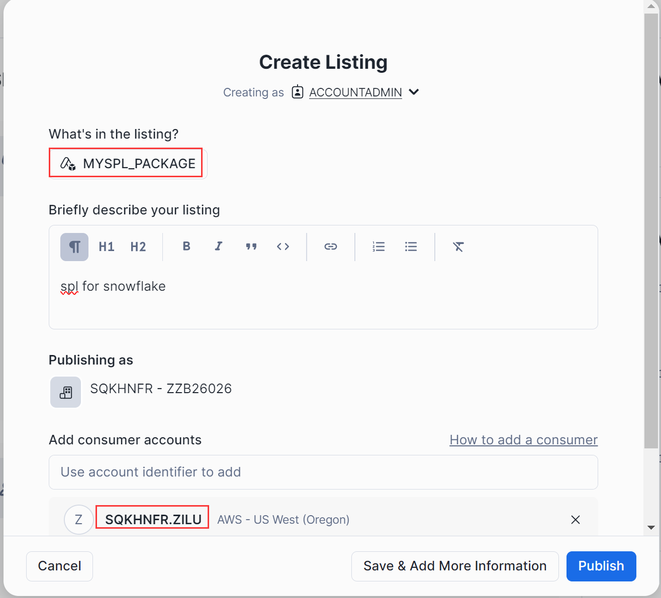Apply Heading 2 formatting
This screenshot has height=598, width=661.
pos(138,247)
